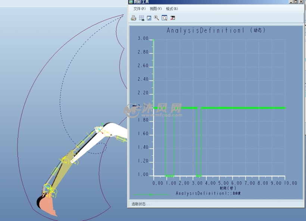Image resolution: width=306 pixels, height=221 pixels.
Task: Print the graph with the printer icon
Action: [x=134, y=18]
